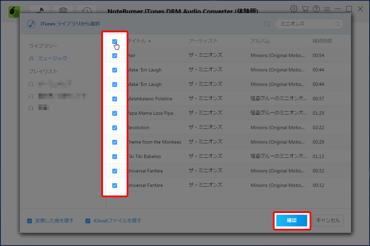Sort by タイトル column header
This screenshot has width=370, height=246.
(137, 41)
